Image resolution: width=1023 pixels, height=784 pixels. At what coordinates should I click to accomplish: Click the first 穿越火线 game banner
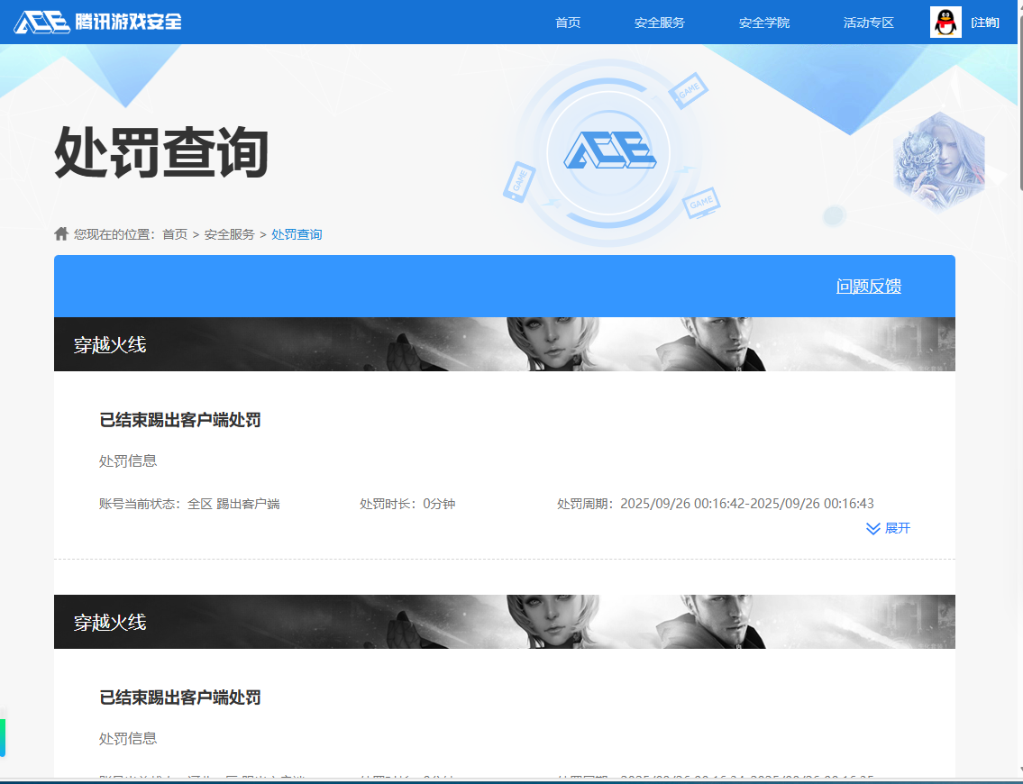pos(504,344)
